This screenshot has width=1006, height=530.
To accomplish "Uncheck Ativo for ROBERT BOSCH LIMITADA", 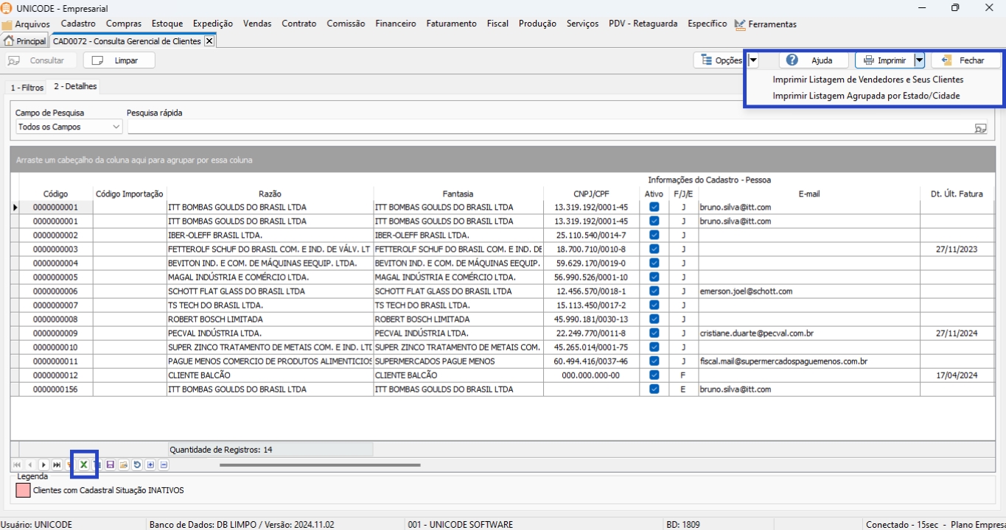I will coord(654,319).
